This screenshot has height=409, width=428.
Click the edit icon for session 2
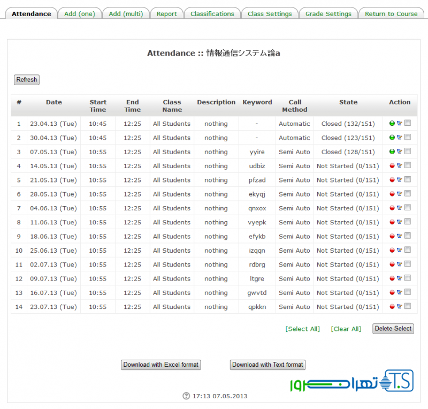(x=400, y=138)
